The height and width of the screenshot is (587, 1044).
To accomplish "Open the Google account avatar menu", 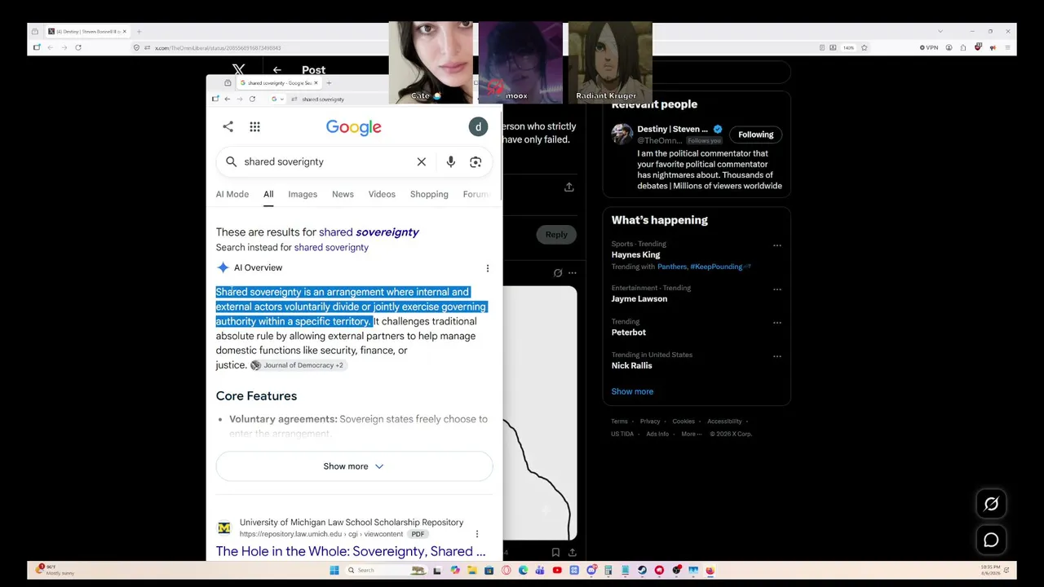I will click(478, 126).
